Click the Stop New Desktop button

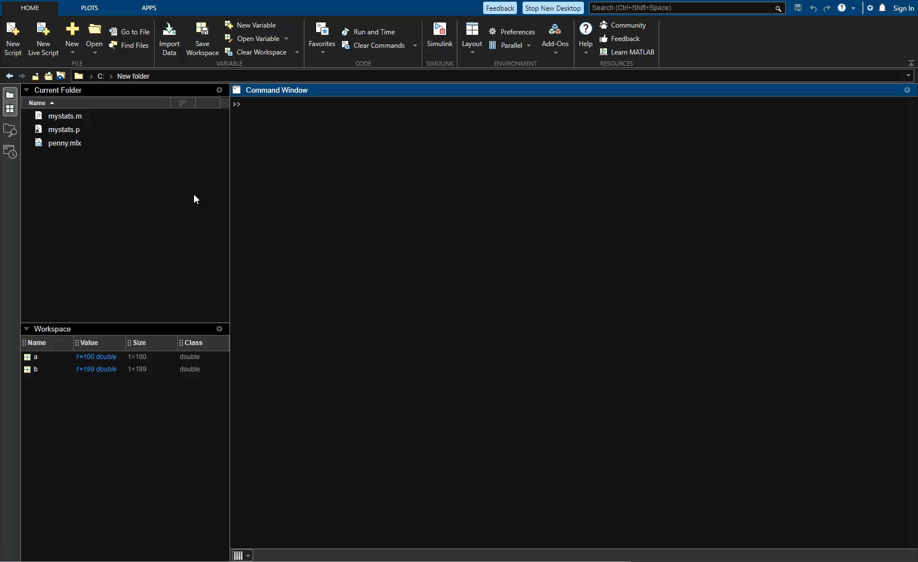tap(552, 8)
